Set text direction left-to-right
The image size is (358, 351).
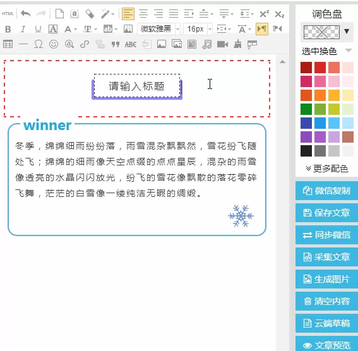coord(262,29)
